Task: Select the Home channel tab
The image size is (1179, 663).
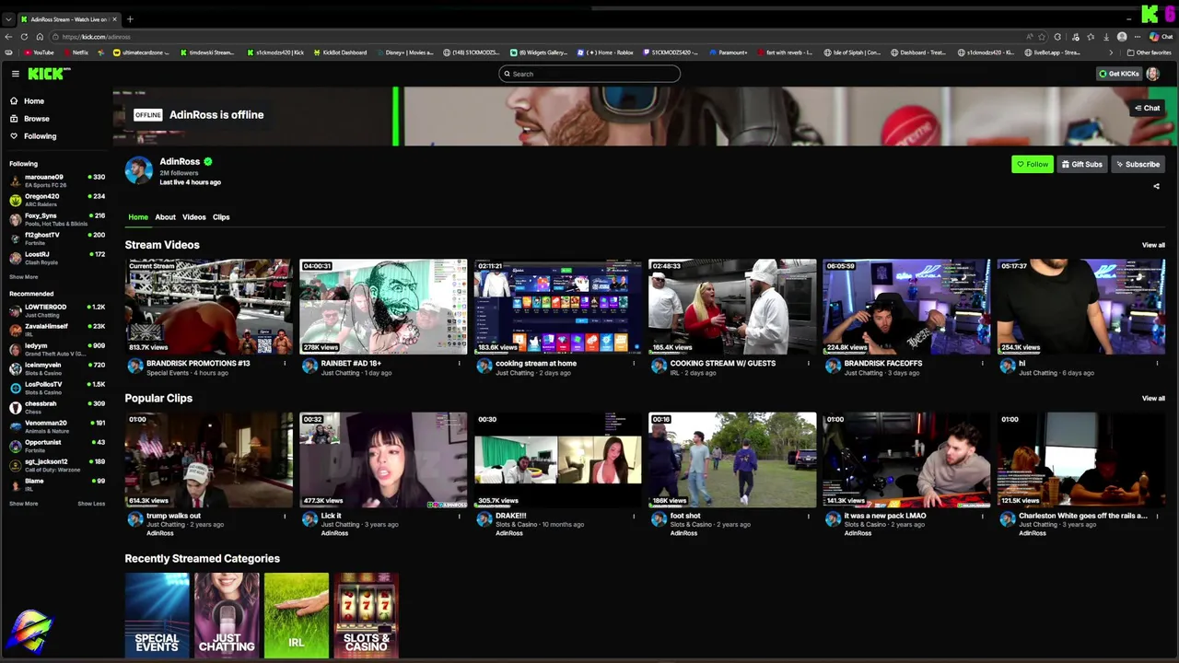Action: (x=138, y=217)
